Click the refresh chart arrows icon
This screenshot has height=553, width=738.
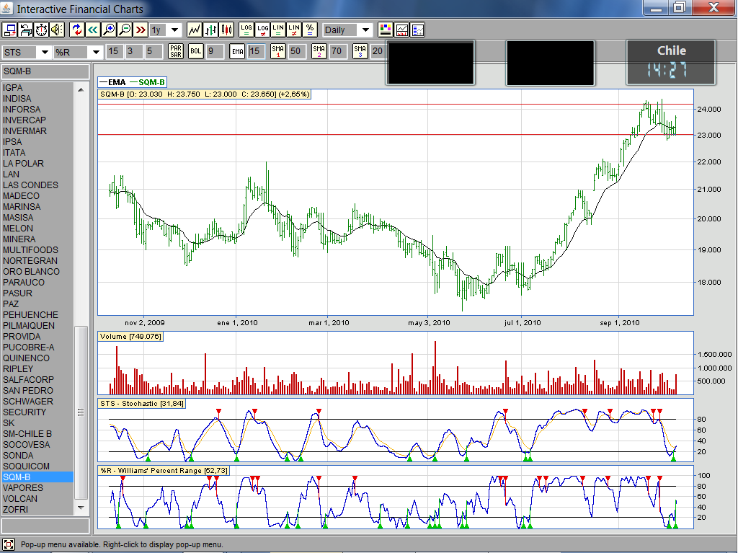[77, 30]
